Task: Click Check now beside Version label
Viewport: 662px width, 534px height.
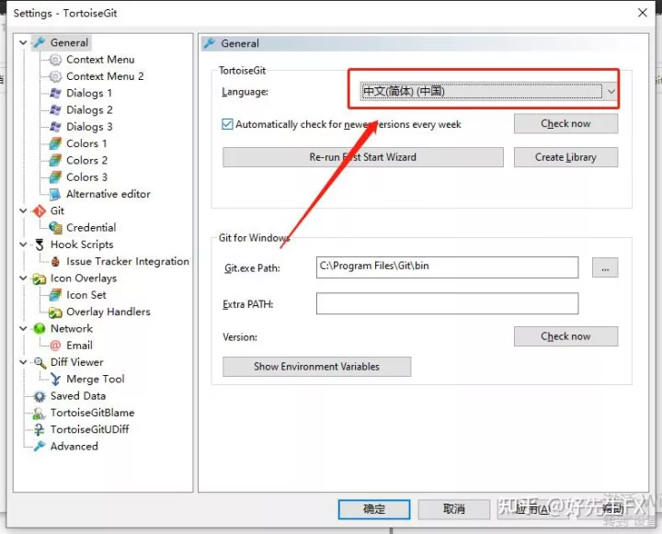Action: [565, 336]
